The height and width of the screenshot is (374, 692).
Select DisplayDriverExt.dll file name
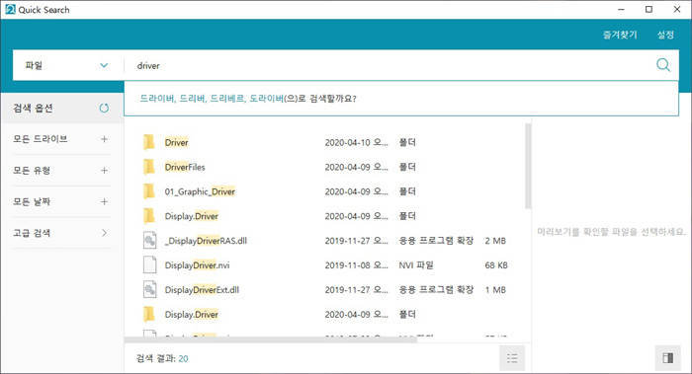[x=202, y=290]
